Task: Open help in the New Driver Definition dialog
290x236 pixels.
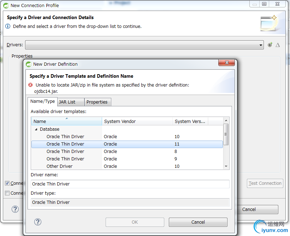Action: [38, 222]
